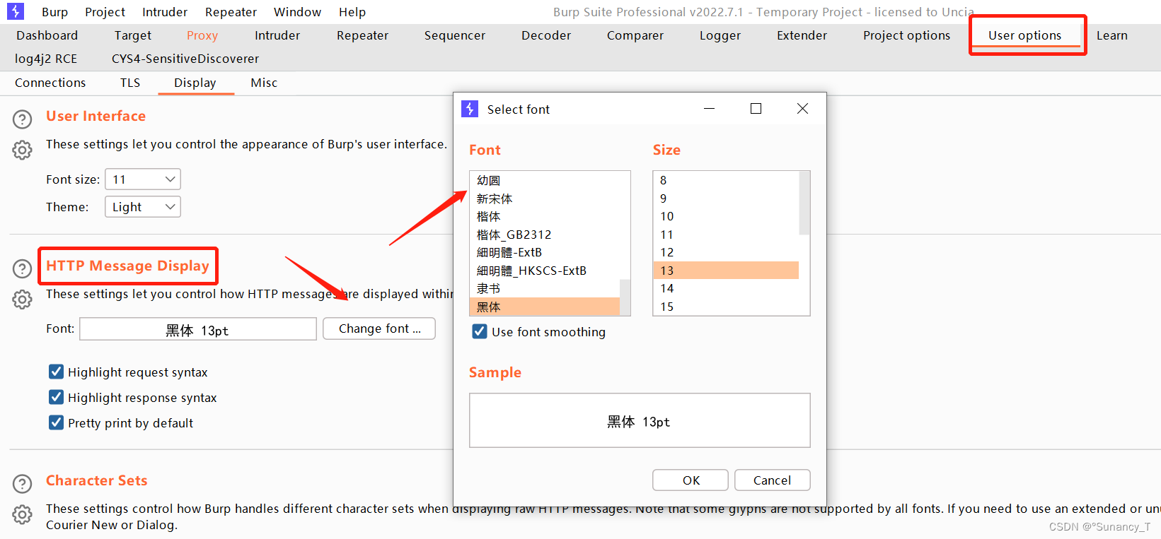Minimize the Select font dialog
This screenshot has height=539, width=1161.
710,109
